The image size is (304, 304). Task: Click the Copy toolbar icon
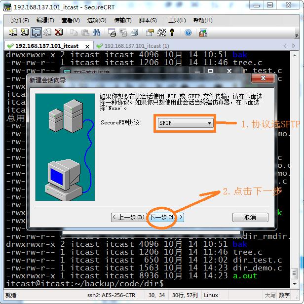[x=74, y=33]
